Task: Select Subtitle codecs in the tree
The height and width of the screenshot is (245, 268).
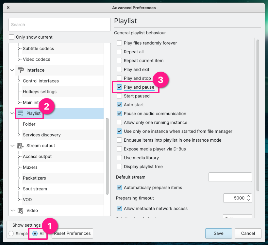Action: click(x=38, y=49)
